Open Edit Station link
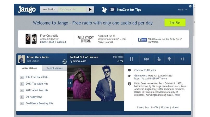 (x=33, y=61)
